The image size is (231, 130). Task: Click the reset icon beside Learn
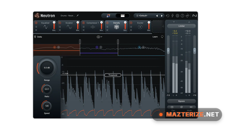coord(162,37)
